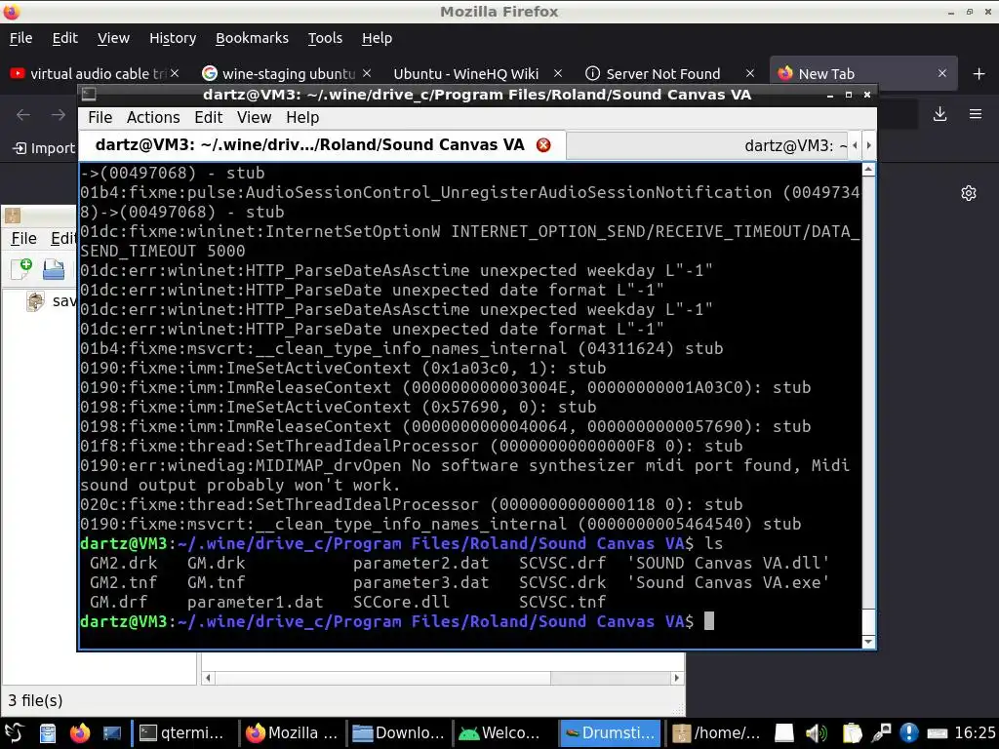Open Firefox File menu
The image size is (999, 749).
(x=21, y=38)
